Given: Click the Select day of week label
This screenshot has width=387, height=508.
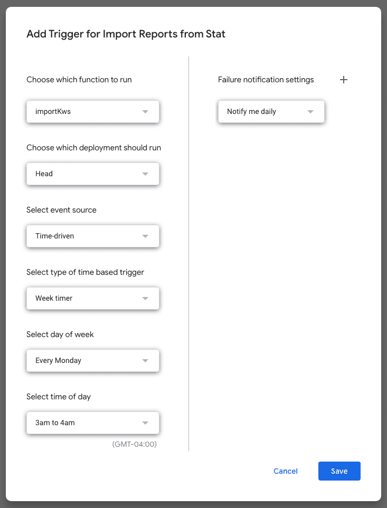Looking at the screenshot, I should [x=60, y=334].
